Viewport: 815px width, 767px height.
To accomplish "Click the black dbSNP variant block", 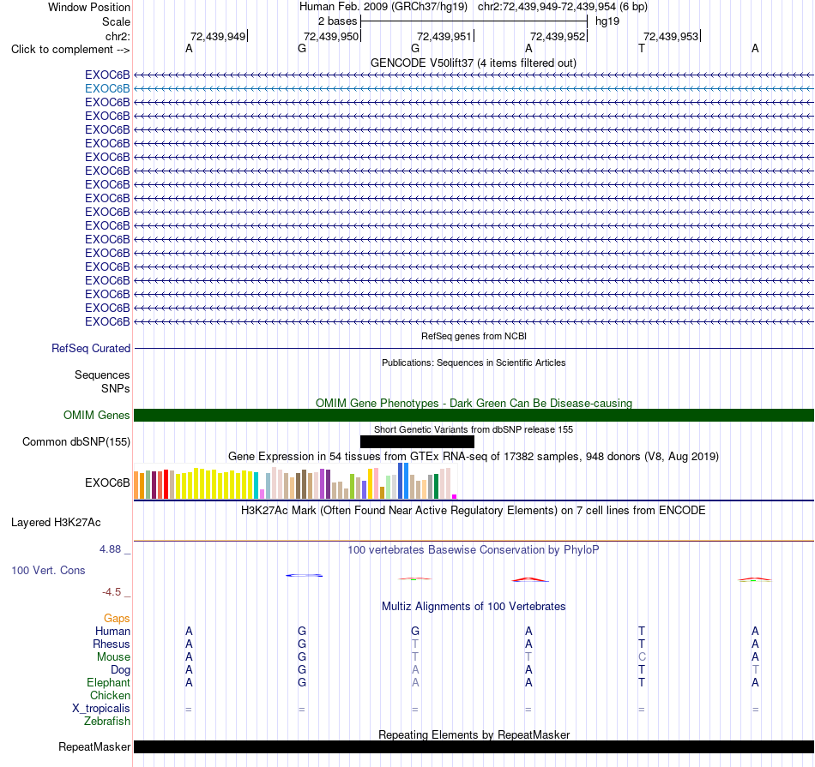I will (x=417, y=442).
